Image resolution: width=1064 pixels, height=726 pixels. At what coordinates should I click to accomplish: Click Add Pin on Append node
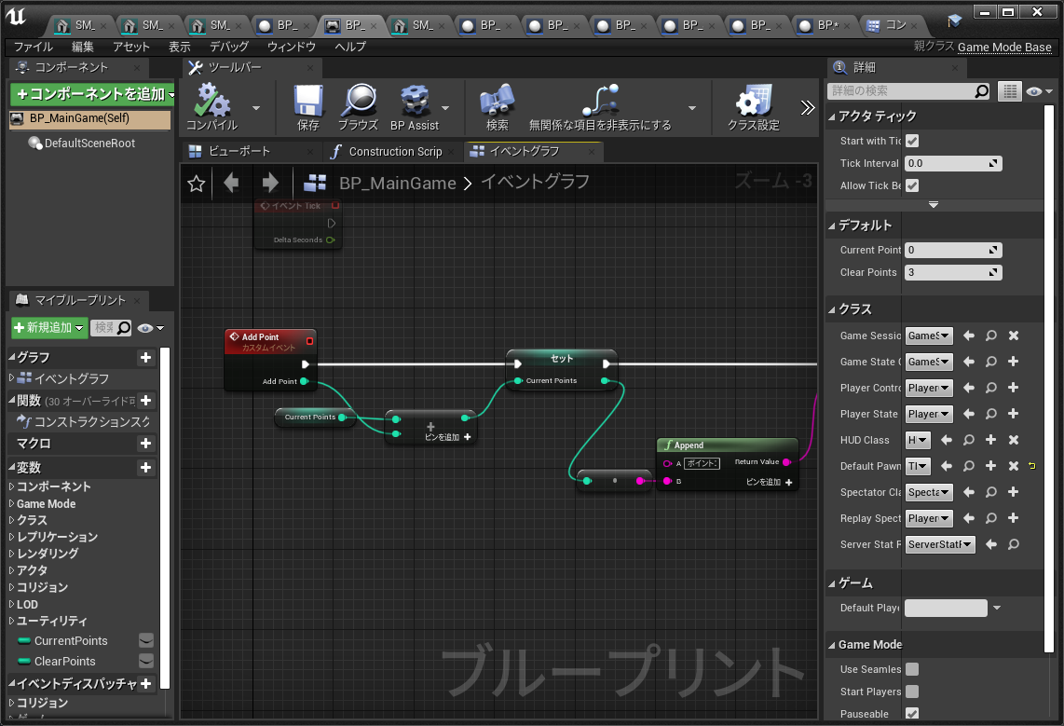pyautogui.click(x=769, y=482)
